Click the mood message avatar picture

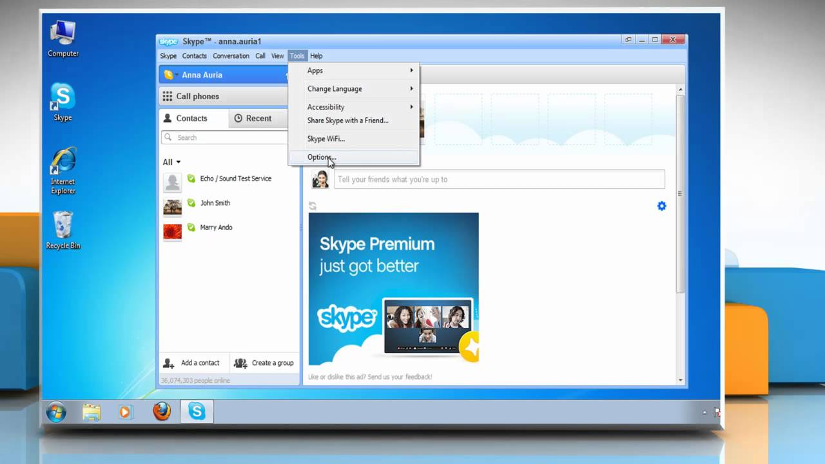(x=320, y=179)
